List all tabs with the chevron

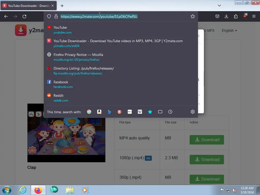pos(219,6)
